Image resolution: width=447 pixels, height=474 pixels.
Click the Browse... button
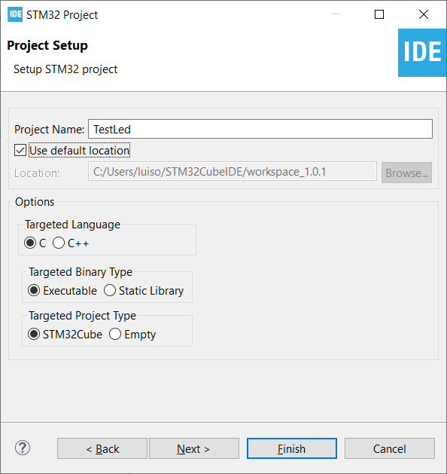click(406, 173)
